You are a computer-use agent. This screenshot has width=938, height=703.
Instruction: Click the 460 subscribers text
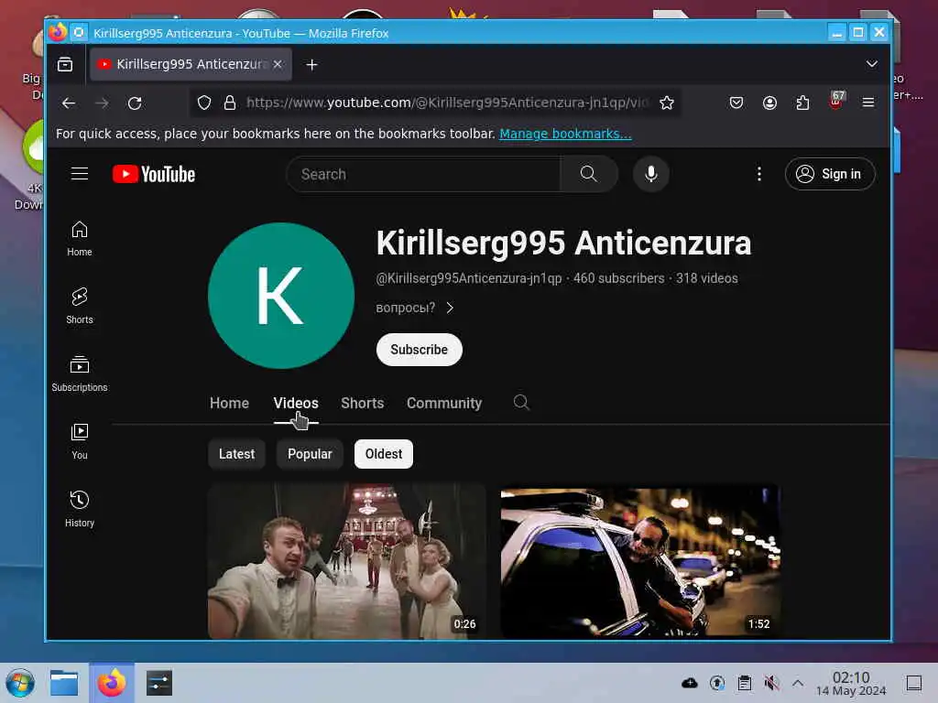618,278
